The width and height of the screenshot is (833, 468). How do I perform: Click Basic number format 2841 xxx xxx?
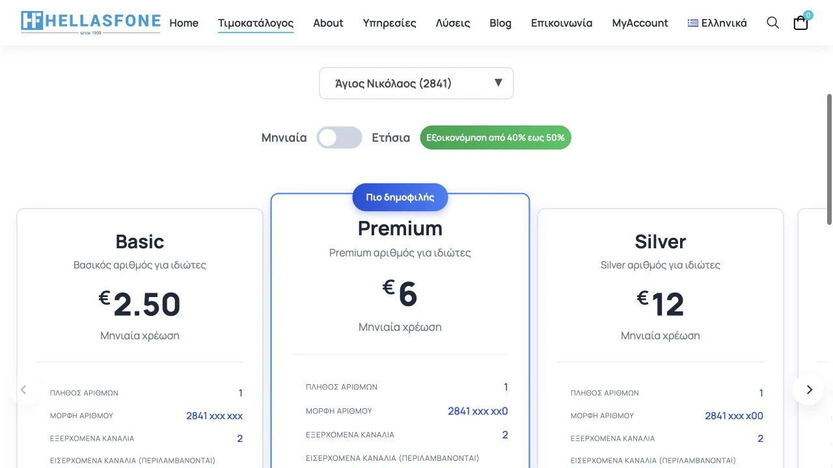tap(214, 415)
